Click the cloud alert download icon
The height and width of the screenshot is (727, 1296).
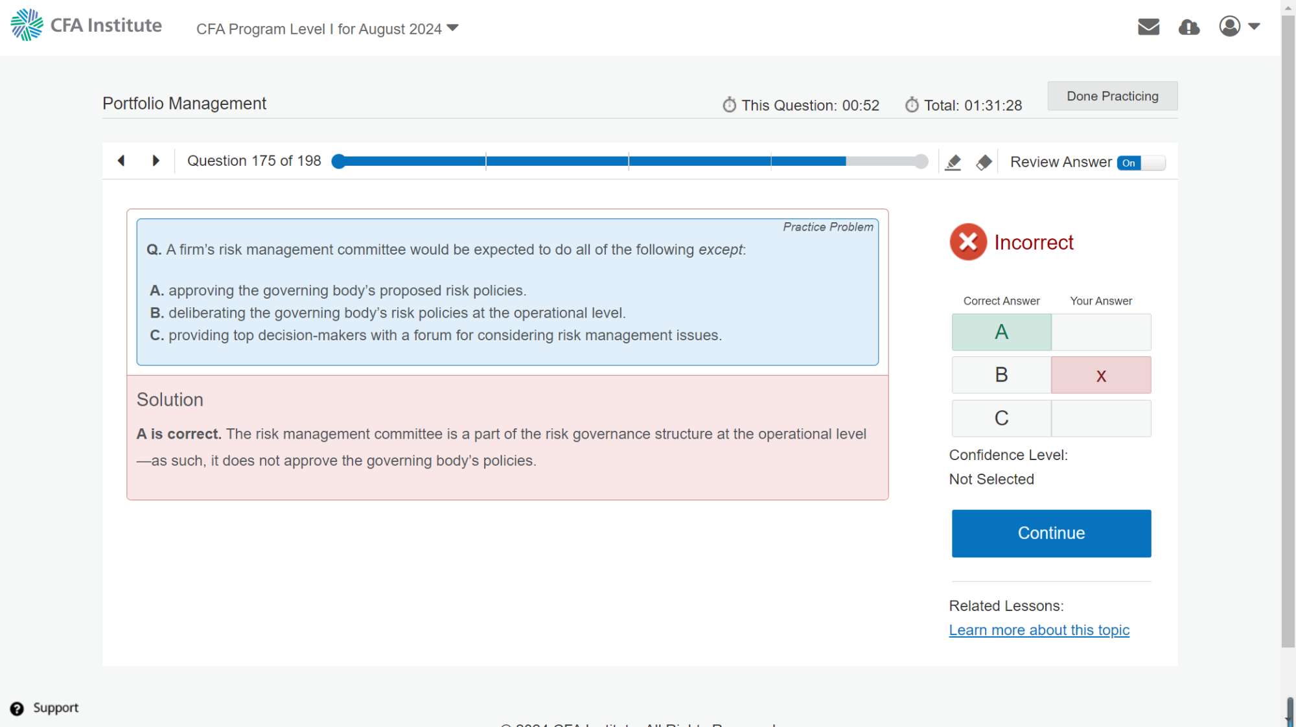tap(1188, 27)
